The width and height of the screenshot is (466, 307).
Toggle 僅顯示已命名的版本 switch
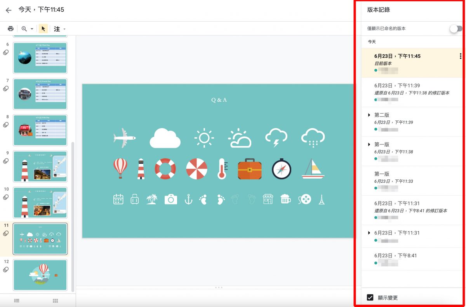click(456, 29)
